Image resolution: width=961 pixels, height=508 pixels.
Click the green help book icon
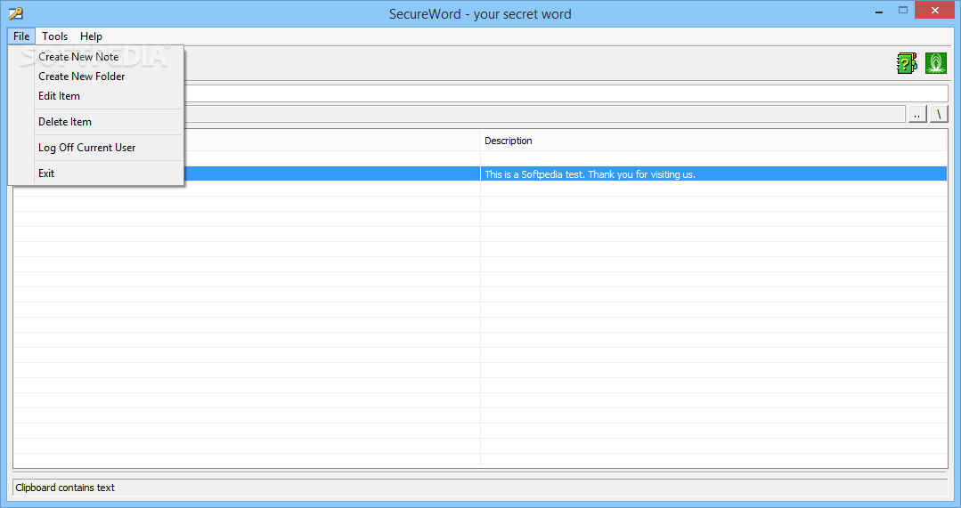(x=907, y=63)
